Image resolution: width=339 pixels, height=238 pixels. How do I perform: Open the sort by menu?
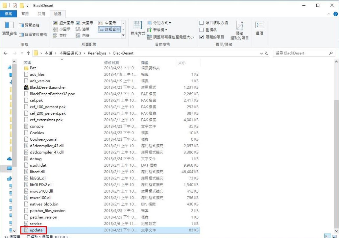(x=138, y=29)
